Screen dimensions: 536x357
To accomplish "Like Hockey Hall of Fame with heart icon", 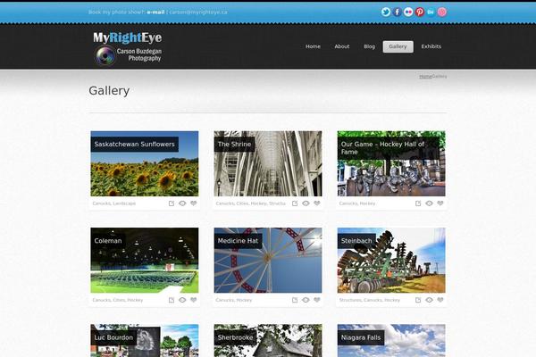I will pos(440,203).
